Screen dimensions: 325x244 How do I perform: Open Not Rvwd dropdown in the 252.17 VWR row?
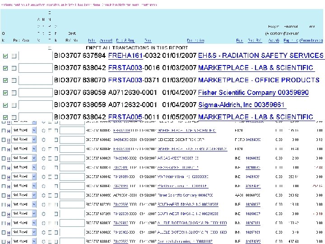pyautogui.click(x=24, y=177)
